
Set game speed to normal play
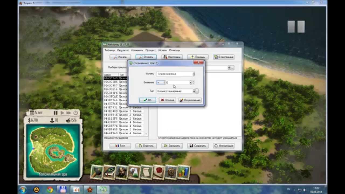[x=62, y=113]
